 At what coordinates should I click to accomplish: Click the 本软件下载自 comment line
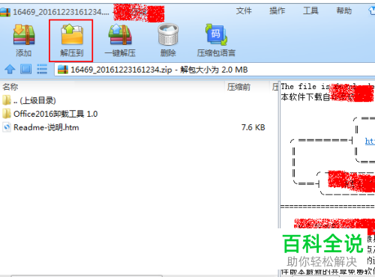pyautogui.click(x=305, y=97)
